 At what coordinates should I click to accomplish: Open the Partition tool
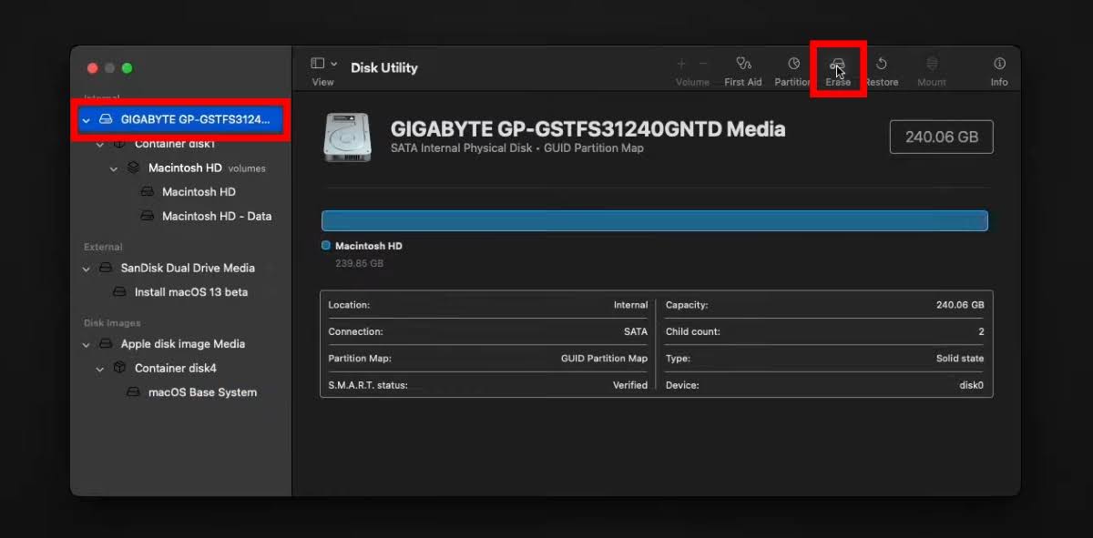click(793, 65)
